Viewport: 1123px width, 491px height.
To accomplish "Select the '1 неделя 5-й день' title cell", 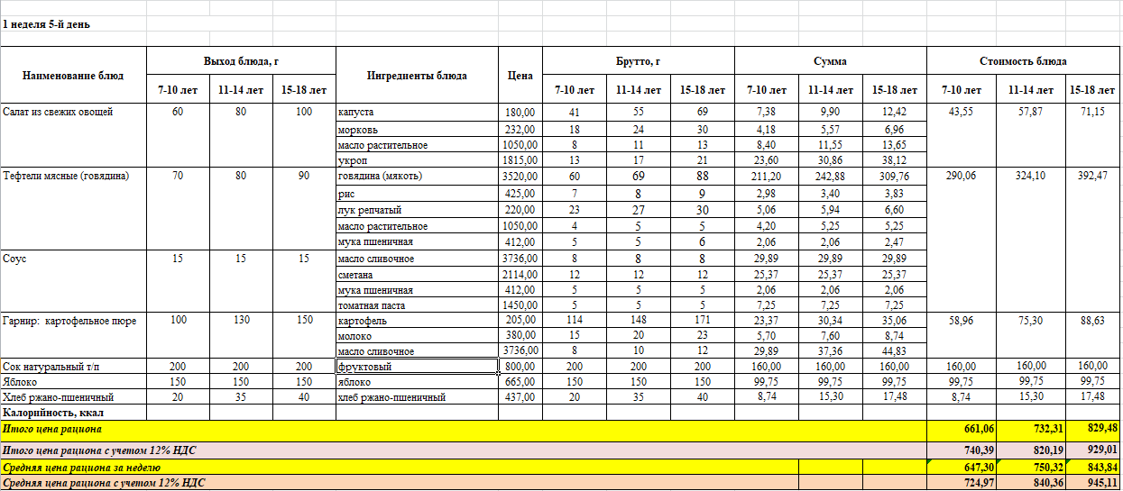I will [x=47, y=25].
